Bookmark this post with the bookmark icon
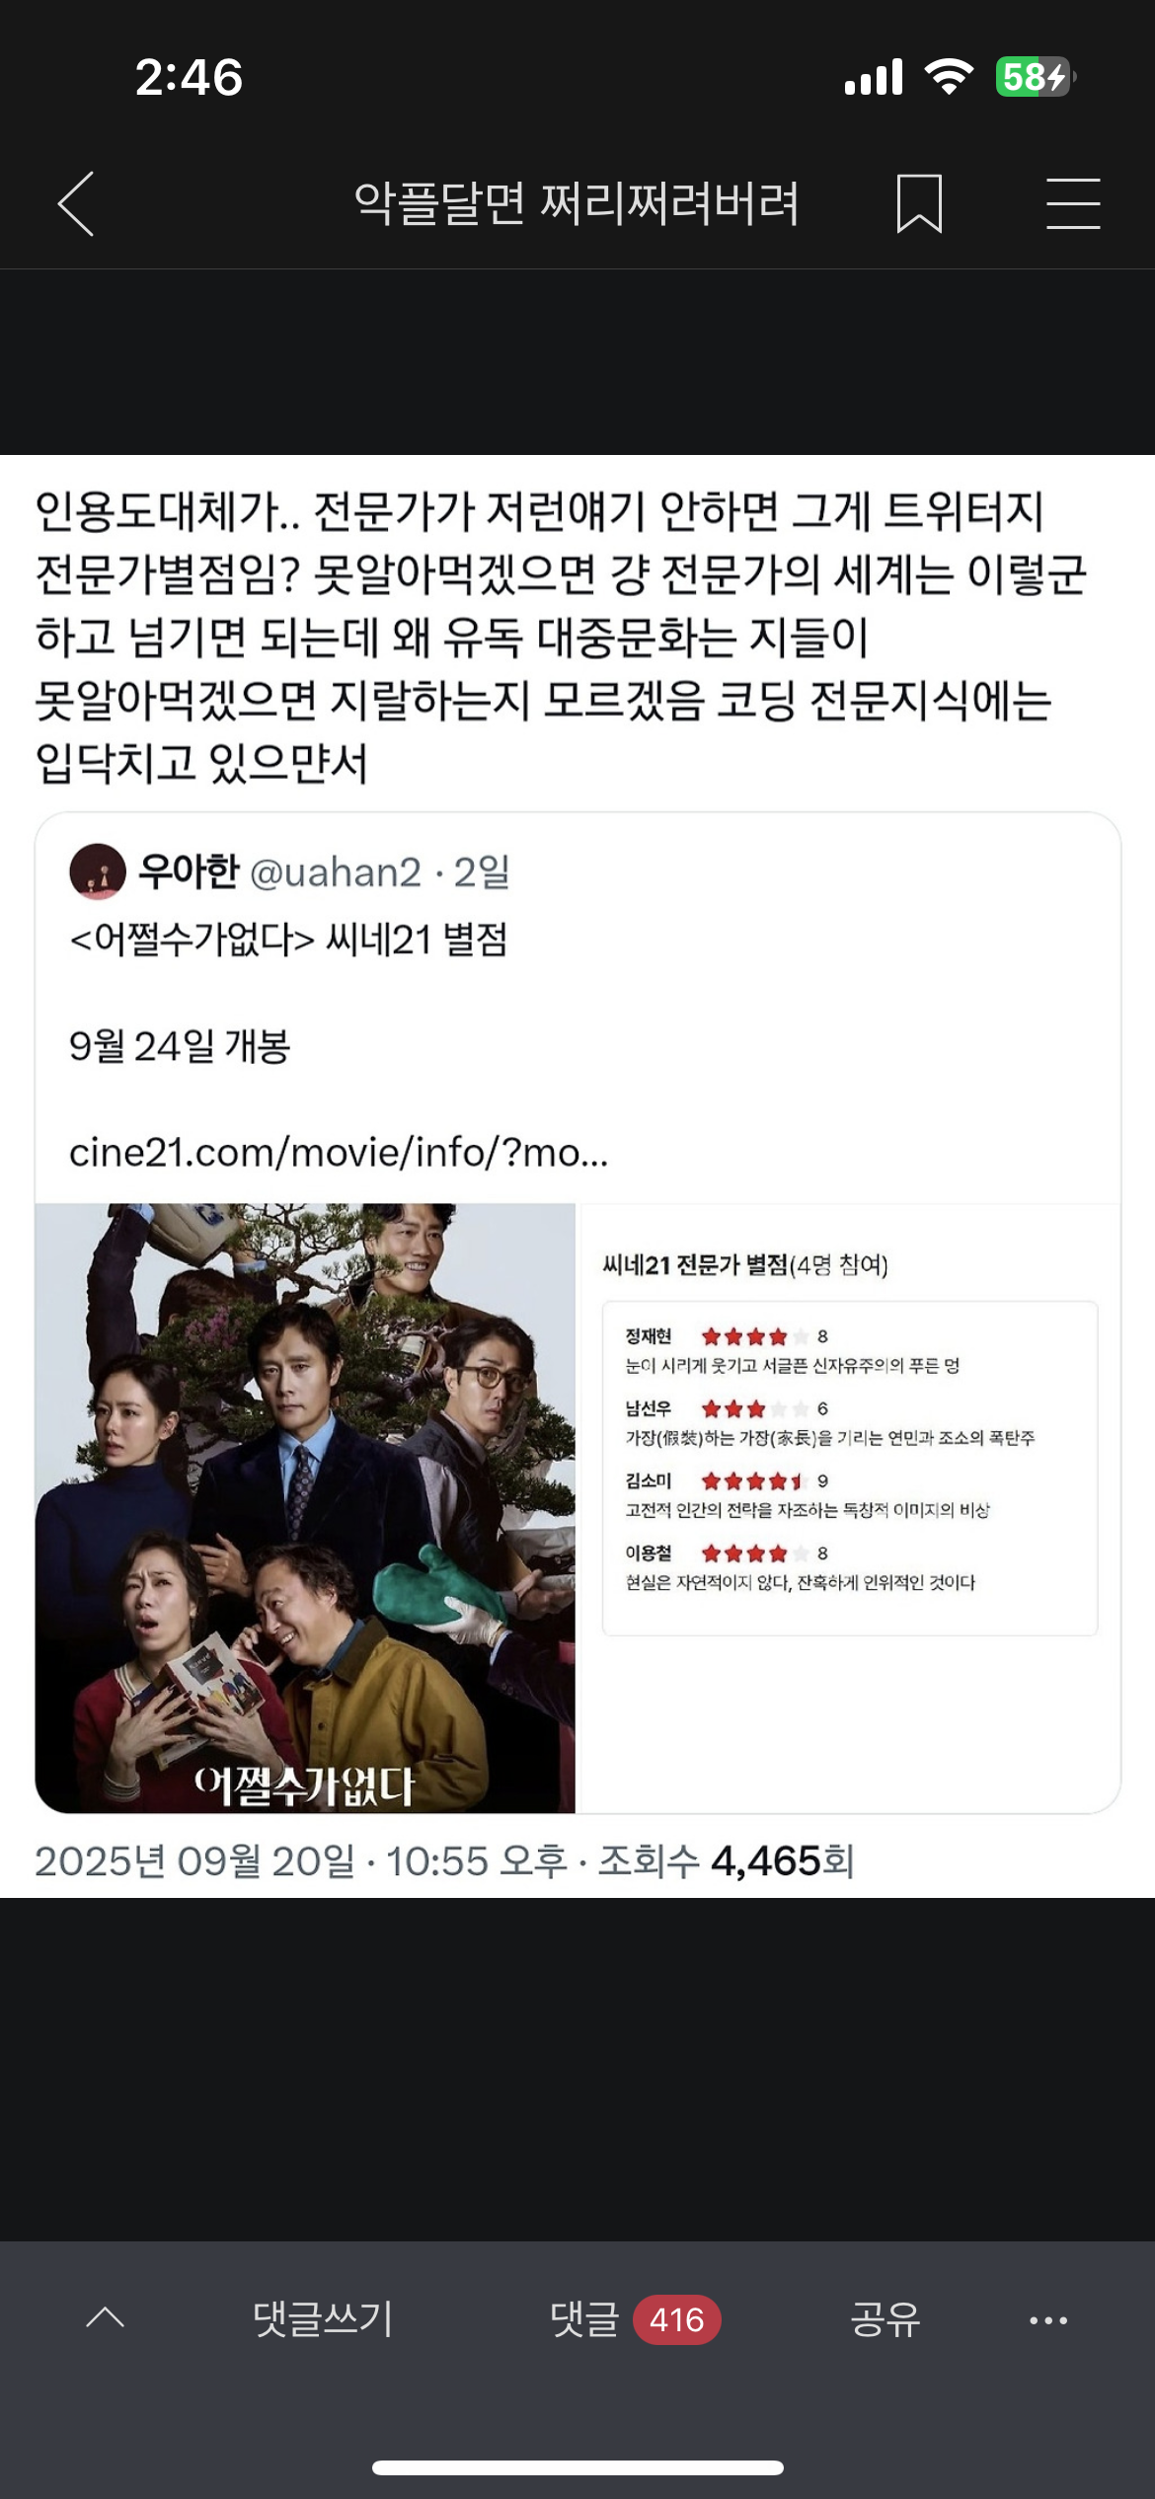The height and width of the screenshot is (2499, 1155). tap(919, 204)
